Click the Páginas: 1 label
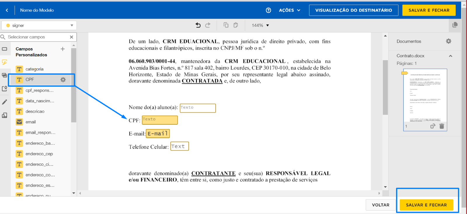 [406, 63]
